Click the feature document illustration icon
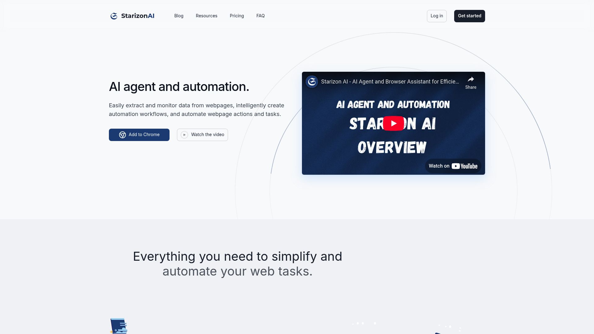 119,326
